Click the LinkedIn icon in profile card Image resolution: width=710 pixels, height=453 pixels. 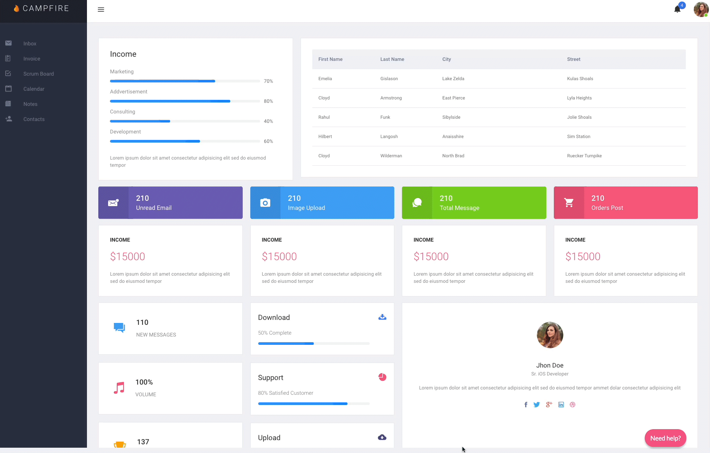561,405
